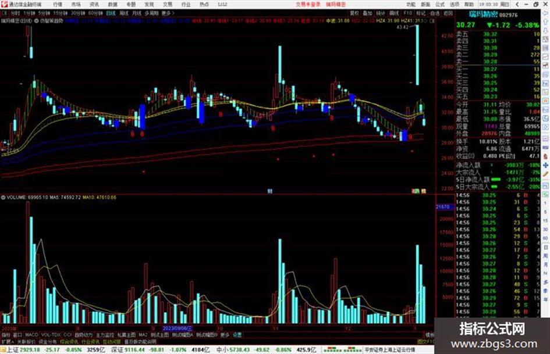Remove stock via -自选 button
Viewport: 550px width, 354px height.
click(434, 13)
